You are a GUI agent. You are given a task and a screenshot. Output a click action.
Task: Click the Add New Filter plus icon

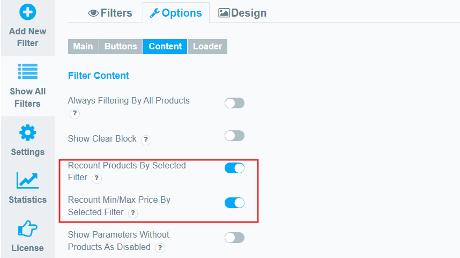(27, 12)
